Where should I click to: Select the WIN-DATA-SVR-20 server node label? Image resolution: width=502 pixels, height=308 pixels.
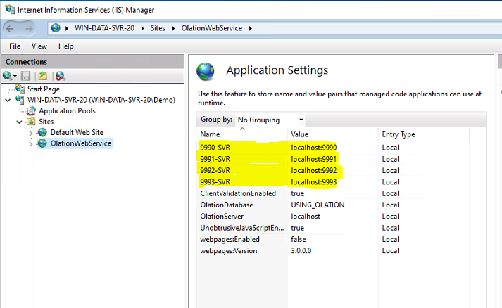coord(101,100)
